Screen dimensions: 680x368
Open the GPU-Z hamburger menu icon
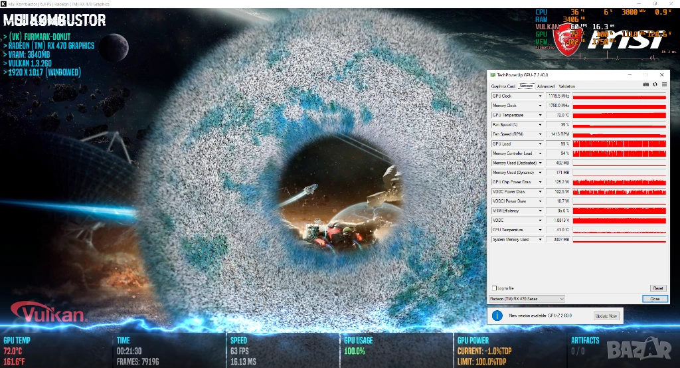(663, 85)
